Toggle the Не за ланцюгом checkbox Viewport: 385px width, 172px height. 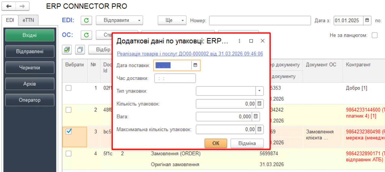[375, 35]
